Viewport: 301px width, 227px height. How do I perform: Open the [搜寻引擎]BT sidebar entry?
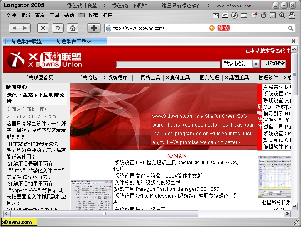pyautogui.click(x=277, y=114)
